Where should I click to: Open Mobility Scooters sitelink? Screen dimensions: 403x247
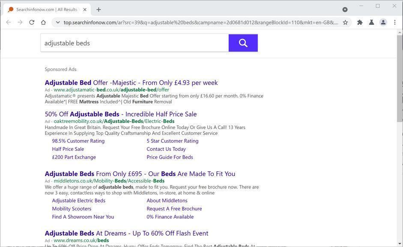(x=72, y=209)
